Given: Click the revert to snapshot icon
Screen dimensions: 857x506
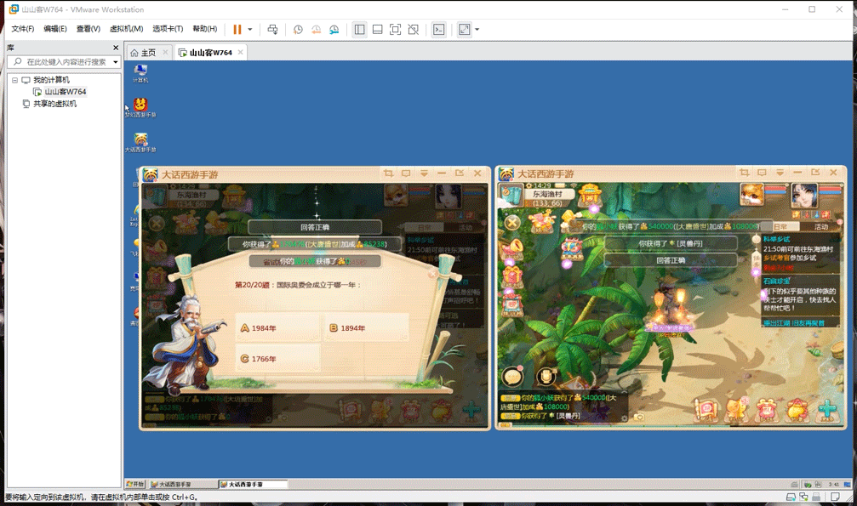Looking at the screenshot, I should 316,30.
